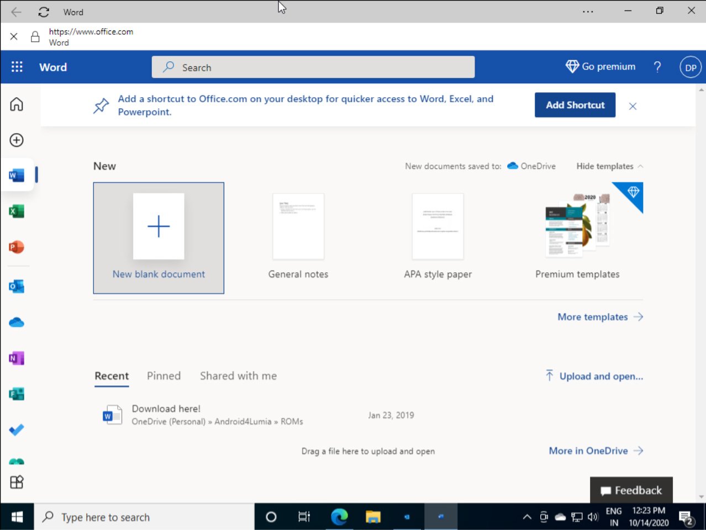This screenshot has height=530, width=706.
Task: Open Publisher-style Sway icon in sidebar
Action: (x=17, y=394)
